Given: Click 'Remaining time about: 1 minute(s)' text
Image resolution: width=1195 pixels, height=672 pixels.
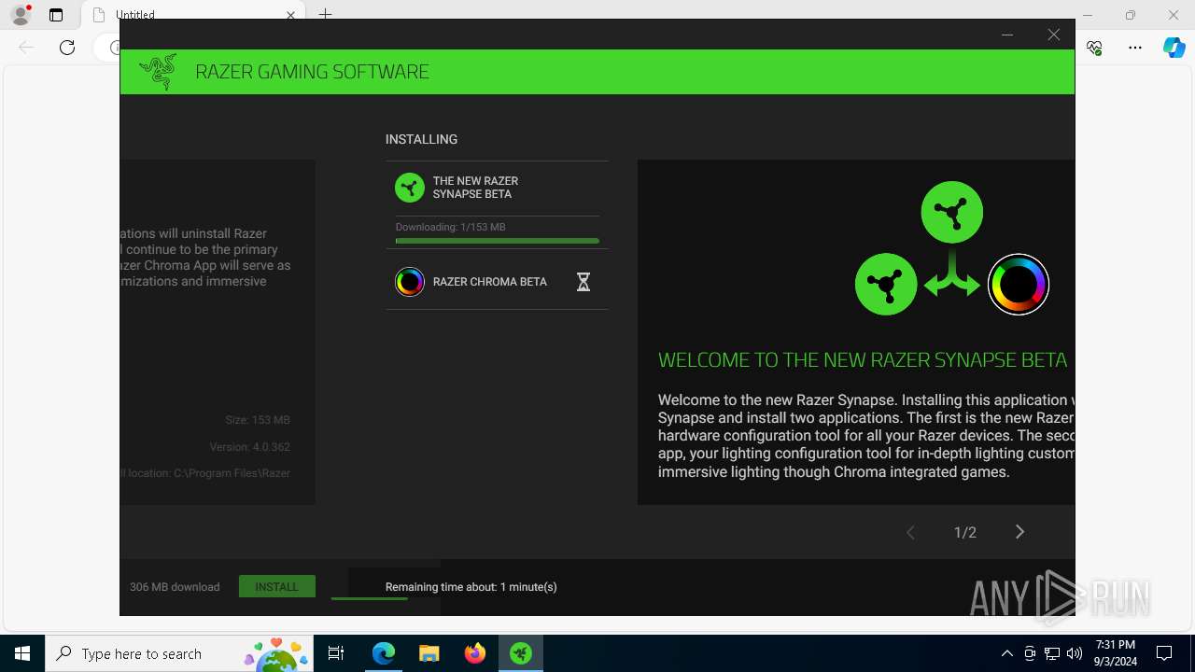Looking at the screenshot, I should tap(471, 587).
